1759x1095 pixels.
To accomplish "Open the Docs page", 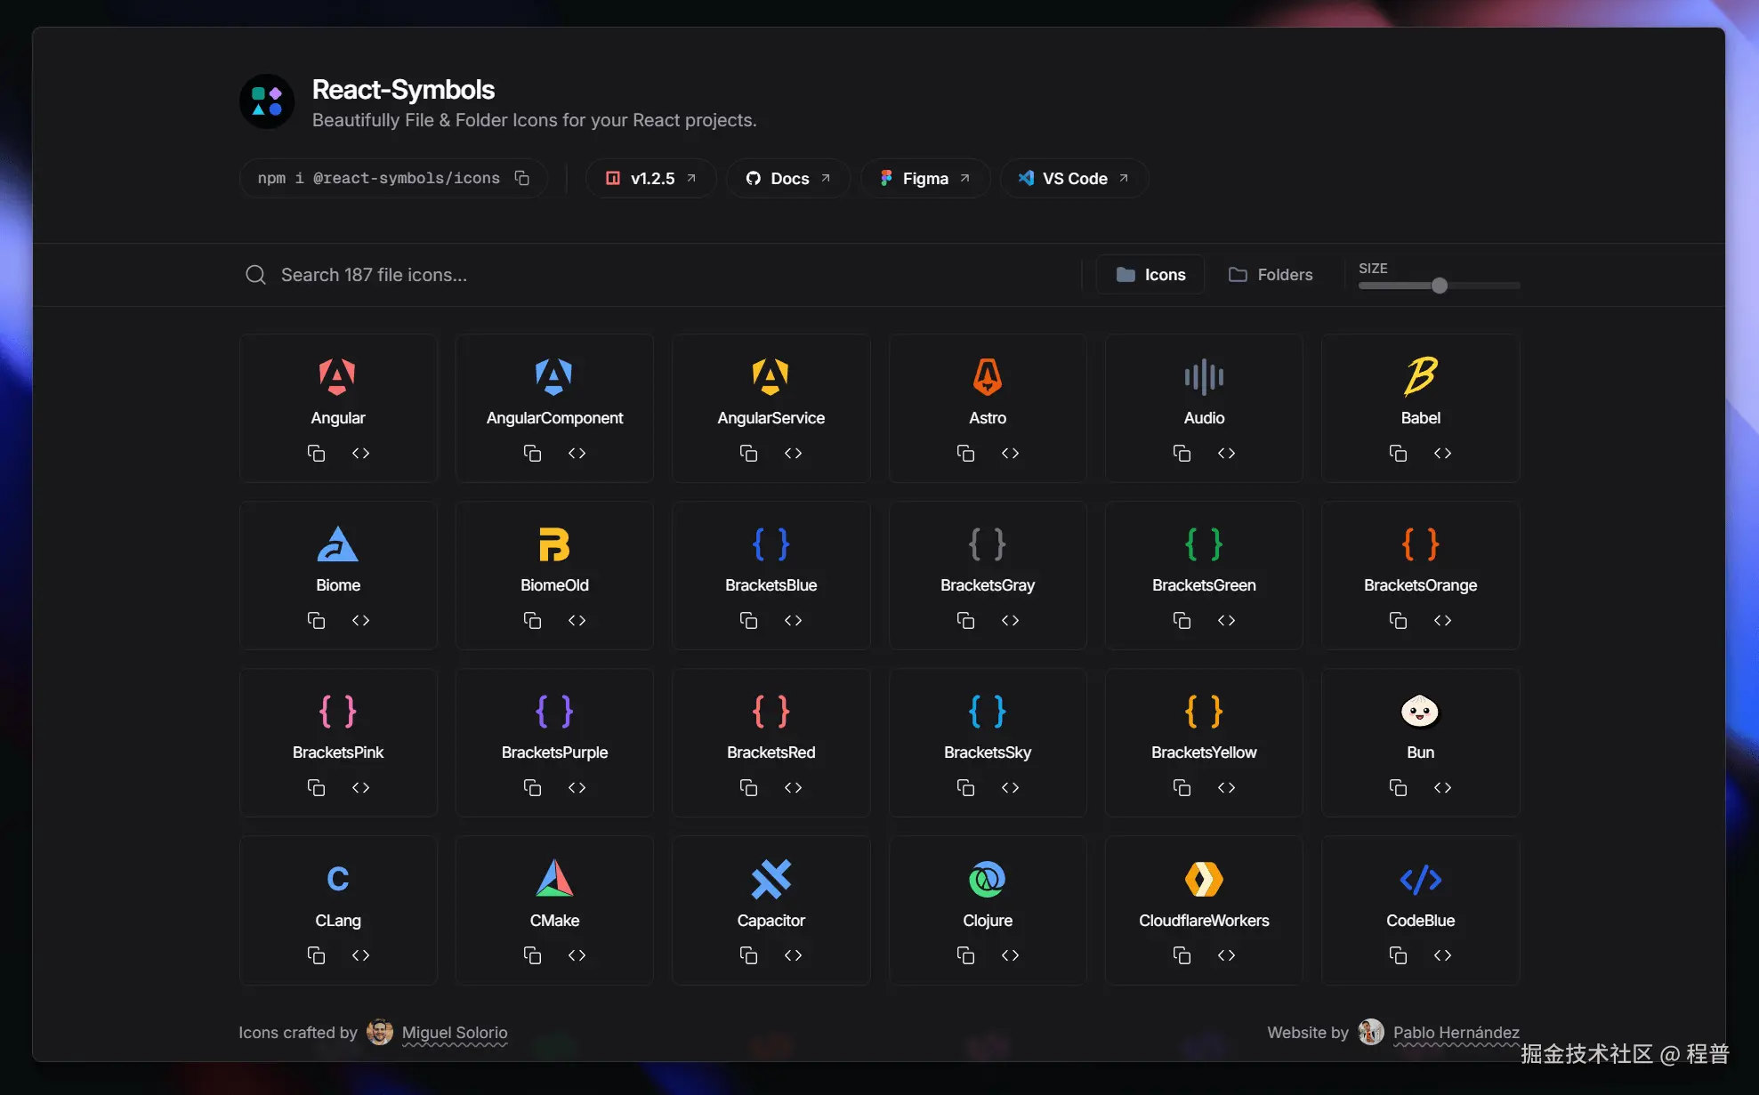I will pos(787,178).
